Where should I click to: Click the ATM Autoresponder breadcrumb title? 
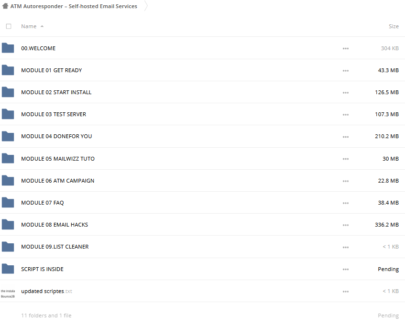pos(74,6)
